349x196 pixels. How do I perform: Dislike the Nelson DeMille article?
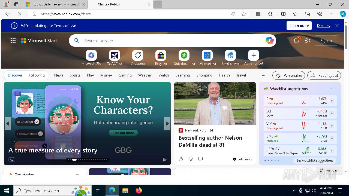click(x=191, y=159)
